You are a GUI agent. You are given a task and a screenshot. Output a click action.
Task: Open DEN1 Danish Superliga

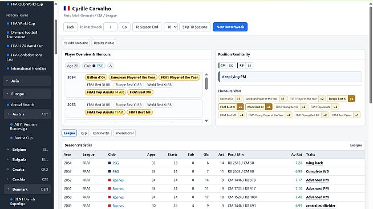22,202
